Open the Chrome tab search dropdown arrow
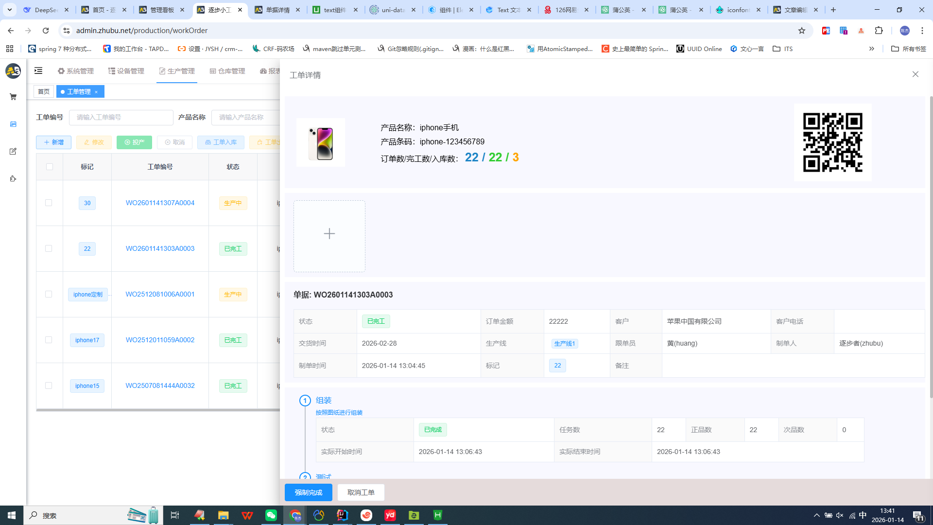 click(x=9, y=10)
